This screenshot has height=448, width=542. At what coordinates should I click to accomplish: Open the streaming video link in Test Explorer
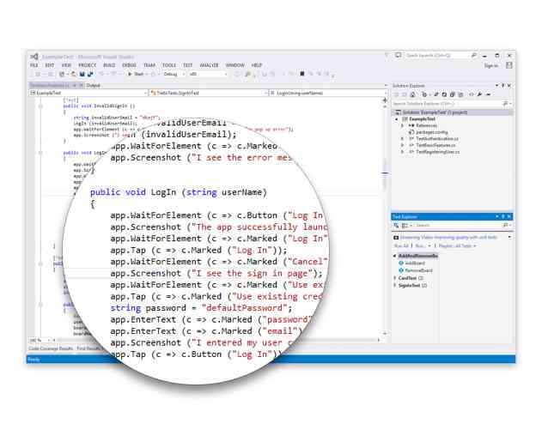(x=448, y=237)
